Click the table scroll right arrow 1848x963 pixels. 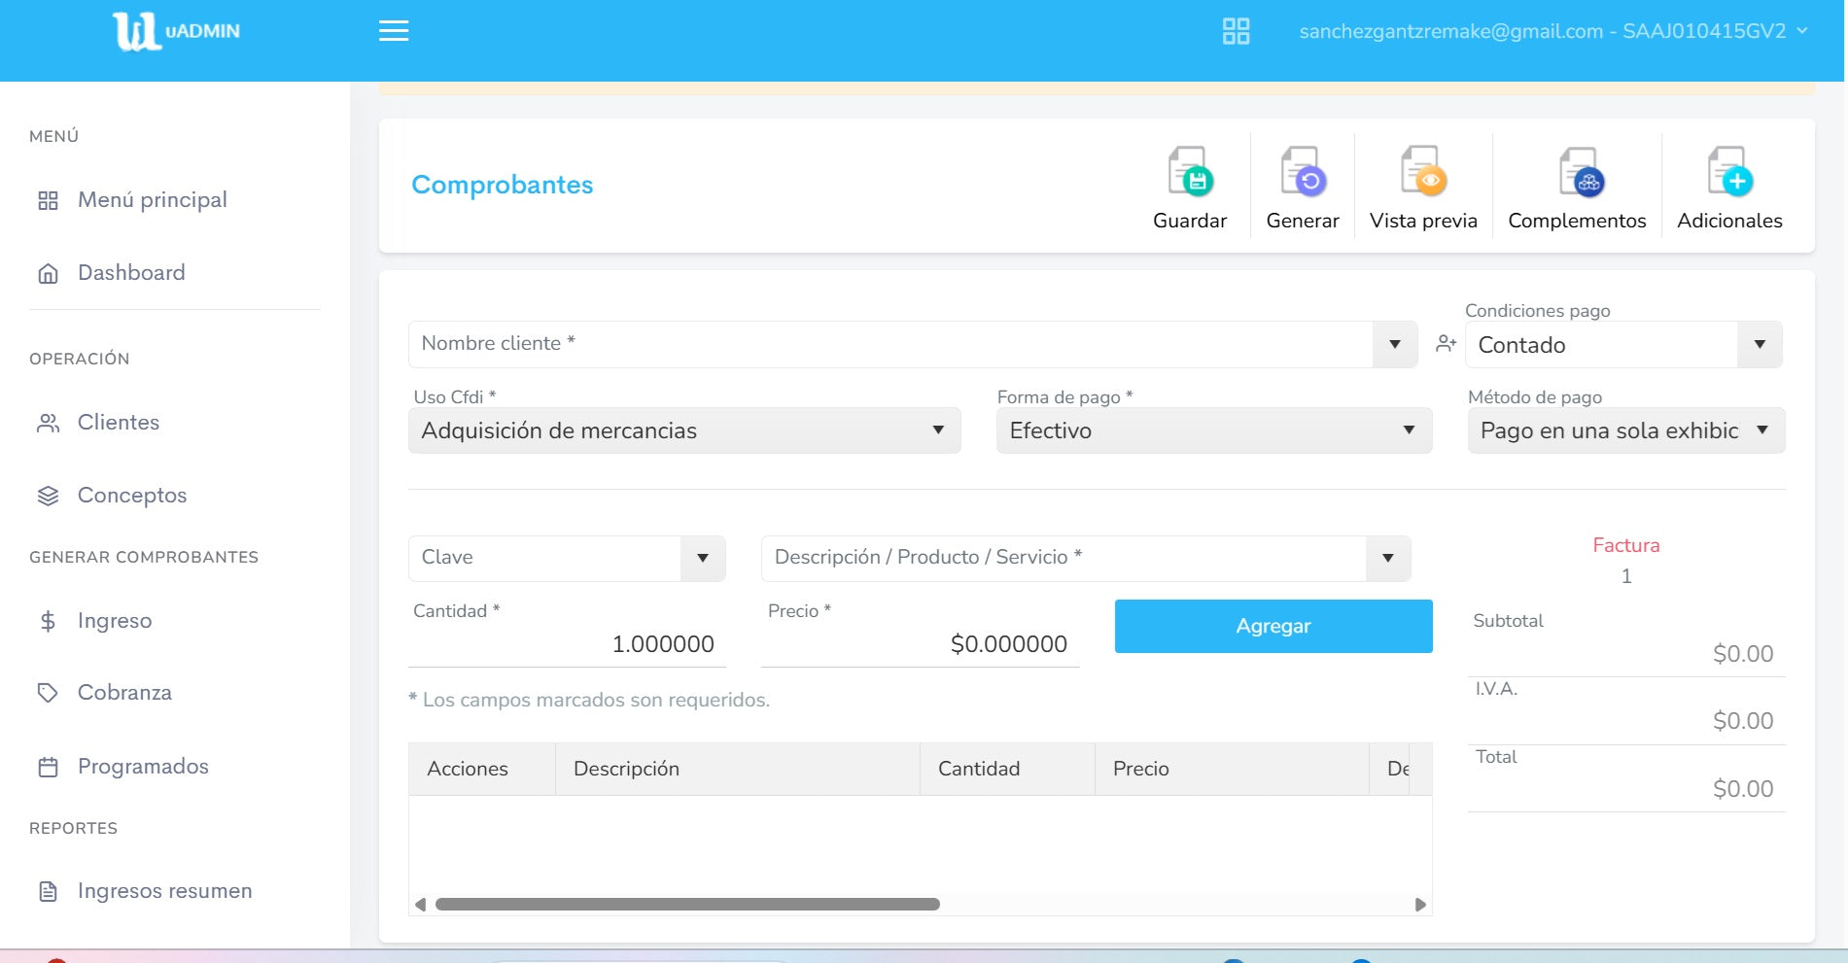[1420, 905]
